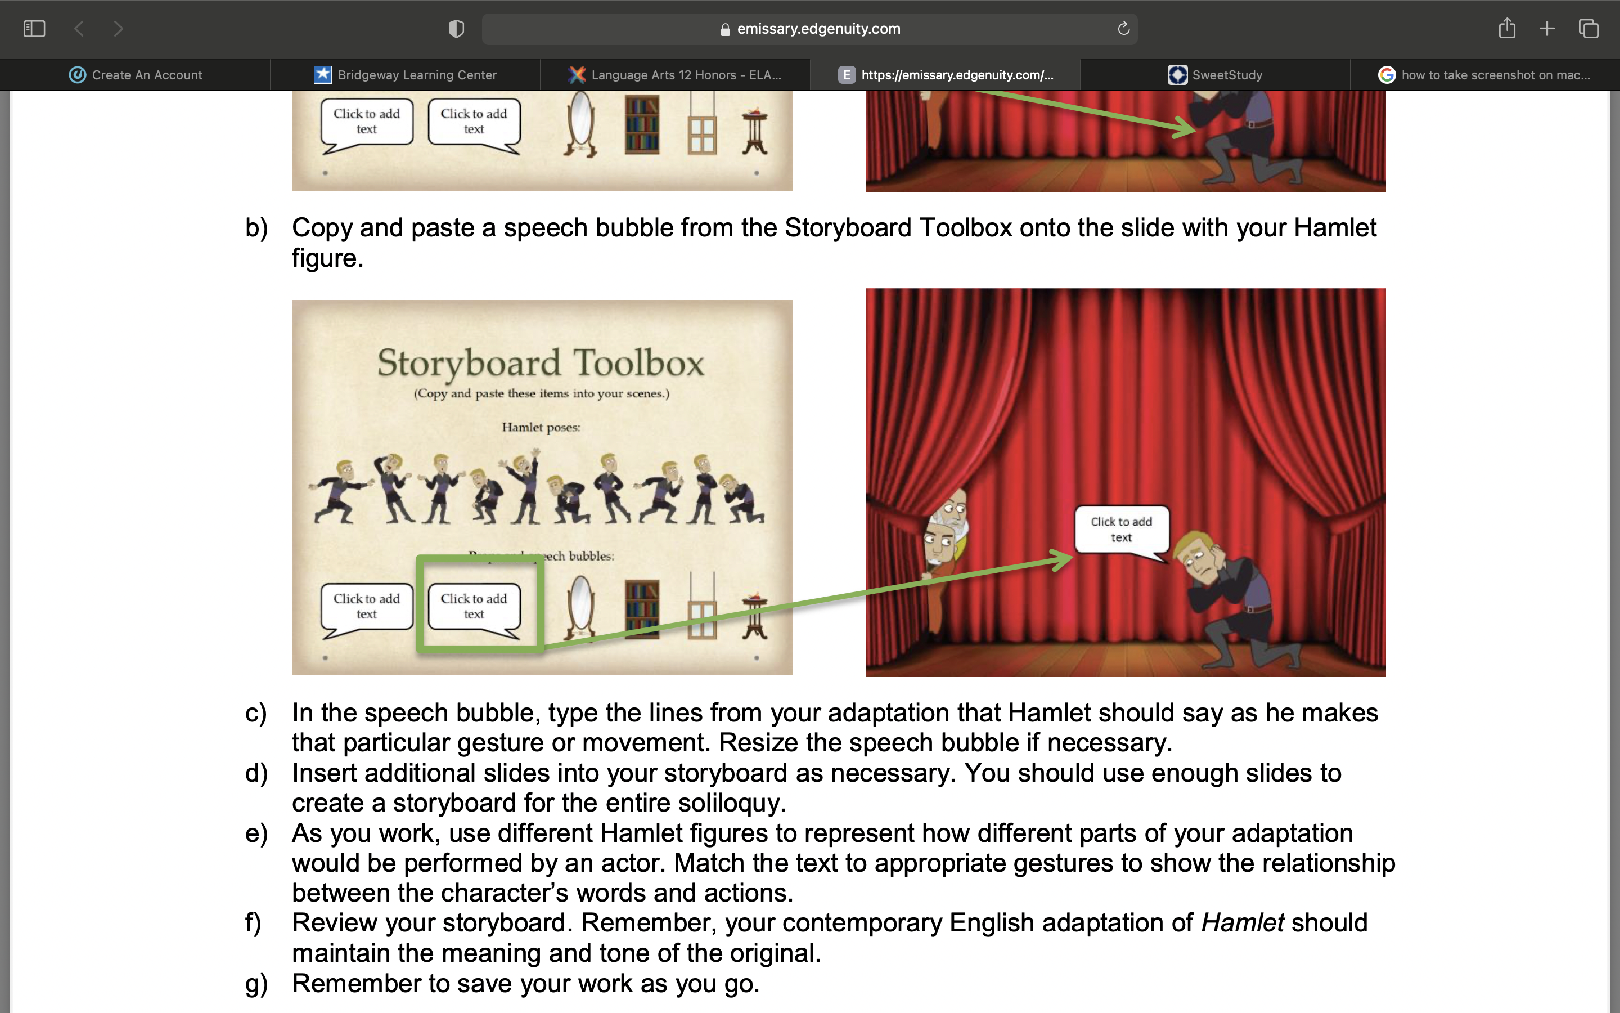Switch to the Create An Account tab
1620x1013 pixels.
click(135, 74)
